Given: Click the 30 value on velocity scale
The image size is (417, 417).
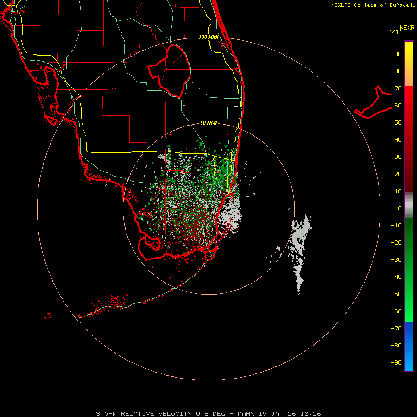Looking at the screenshot, I should tap(398, 157).
